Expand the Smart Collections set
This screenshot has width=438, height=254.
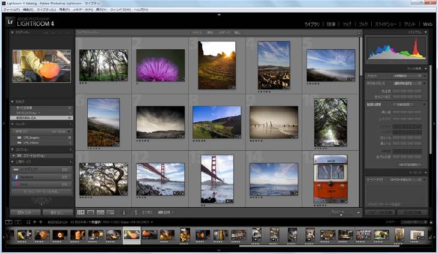(x=14, y=156)
